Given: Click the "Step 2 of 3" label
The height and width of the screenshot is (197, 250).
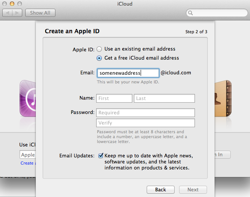Looking at the screenshot, I should (196, 32).
